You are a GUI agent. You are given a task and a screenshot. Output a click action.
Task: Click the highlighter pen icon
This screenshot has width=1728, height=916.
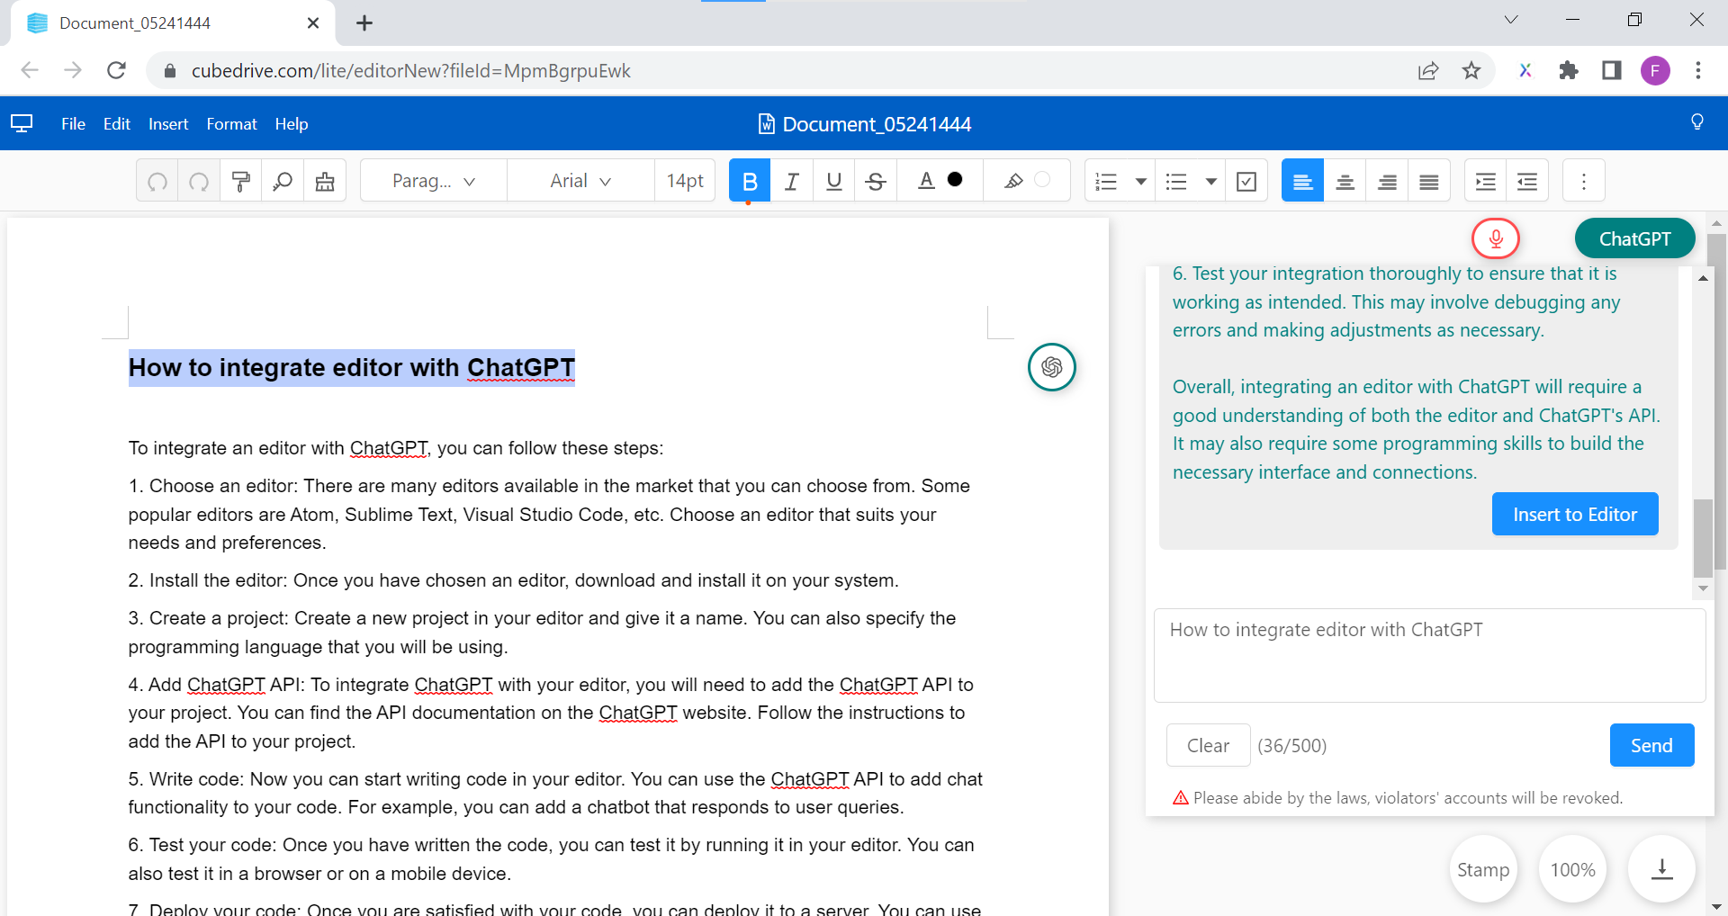1013,181
